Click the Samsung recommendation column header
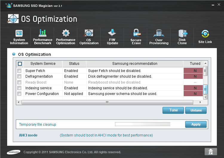Viewport: 224px width, 158px height. [x=135, y=64]
